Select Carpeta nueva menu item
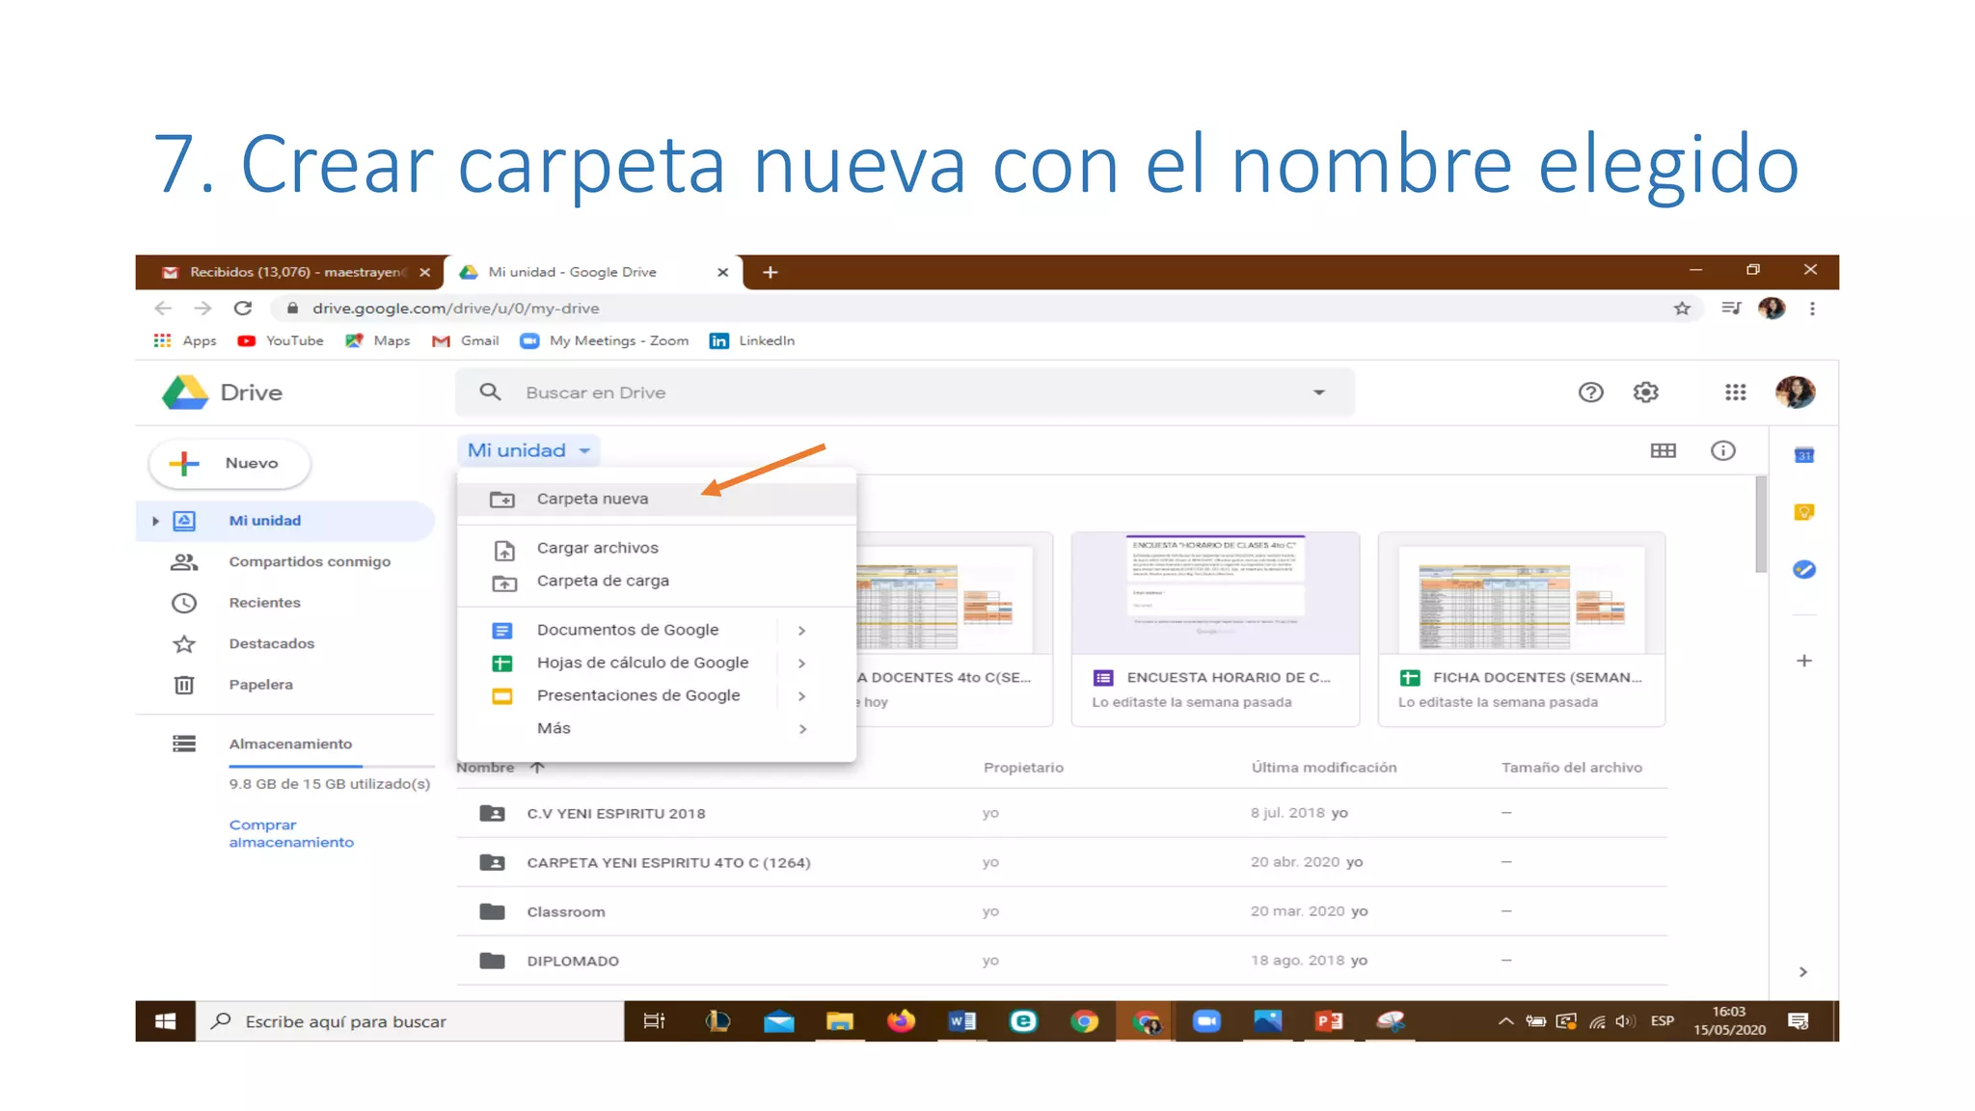The image size is (1975, 1111). pos(656,500)
